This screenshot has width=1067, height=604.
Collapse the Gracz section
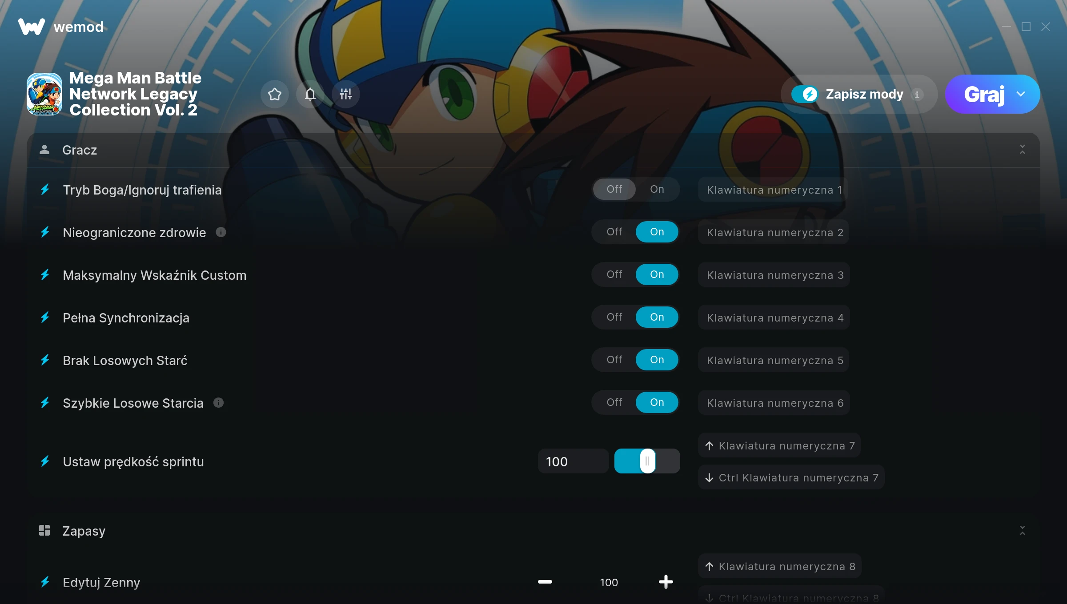click(1022, 150)
